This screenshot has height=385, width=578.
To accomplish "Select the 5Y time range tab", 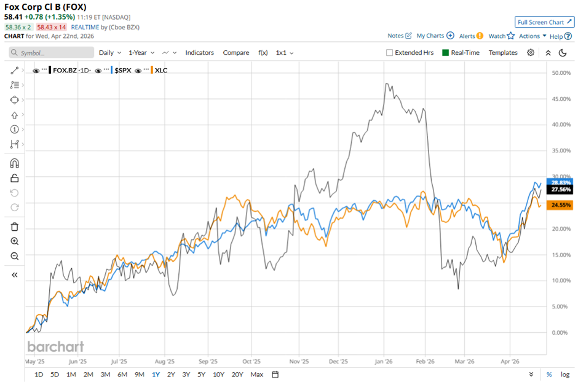I will [201, 375].
